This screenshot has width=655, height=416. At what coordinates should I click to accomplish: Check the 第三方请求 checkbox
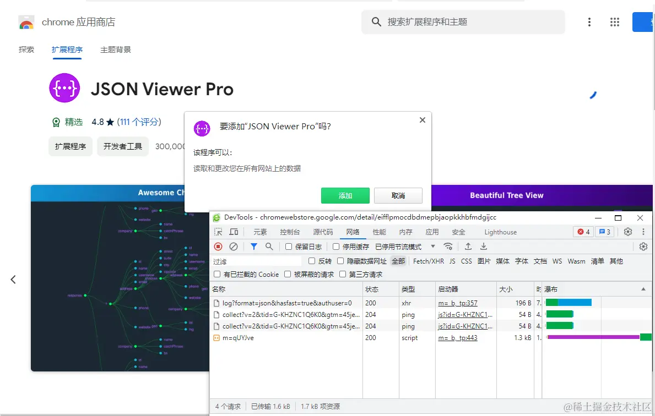[343, 274]
